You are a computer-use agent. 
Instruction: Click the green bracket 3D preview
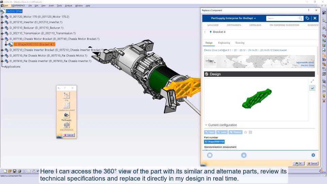pyautogui.click(x=257, y=98)
